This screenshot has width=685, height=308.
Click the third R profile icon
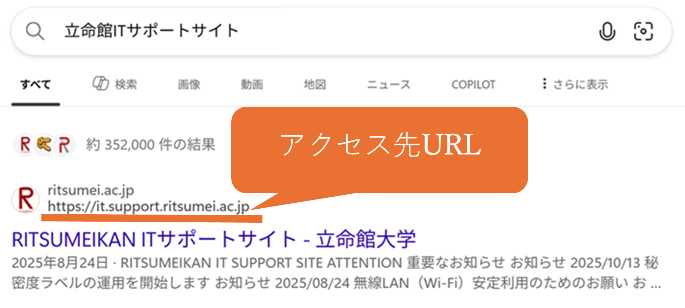point(64,144)
